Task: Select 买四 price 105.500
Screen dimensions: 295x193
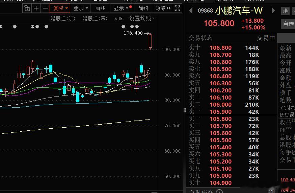Action: 221,140
